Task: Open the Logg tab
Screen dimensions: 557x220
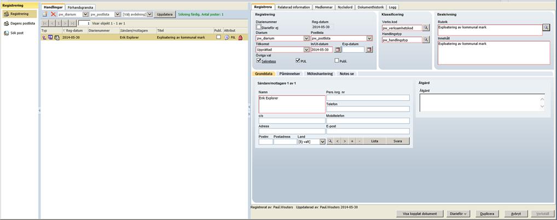Action: pyautogui.click(x=392, y=7)
